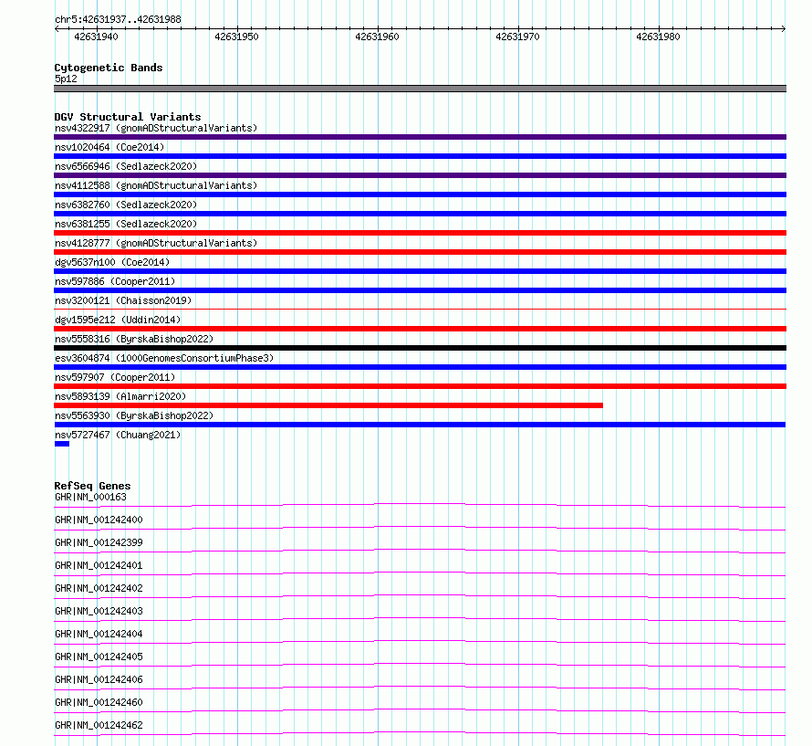The image size is (812, 746).
Task: Select the nsv5727467 (Chuang2021) label
Action: tap(118, 435)
